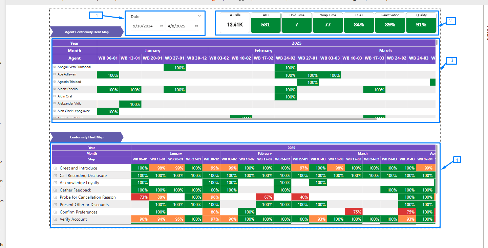Click the Agent Conformity Heat Map banner
This screenshot has width=488, height=248.
(x=86, y=32)
